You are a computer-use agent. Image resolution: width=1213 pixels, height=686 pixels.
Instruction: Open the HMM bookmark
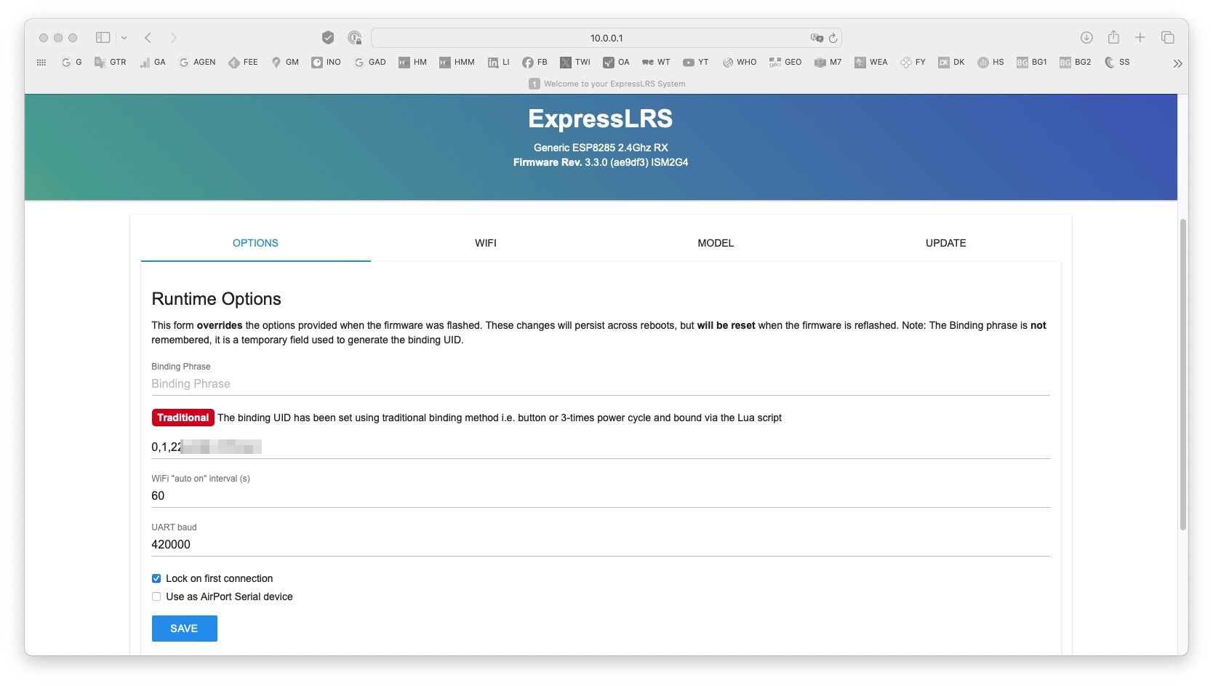coord(457,63)
